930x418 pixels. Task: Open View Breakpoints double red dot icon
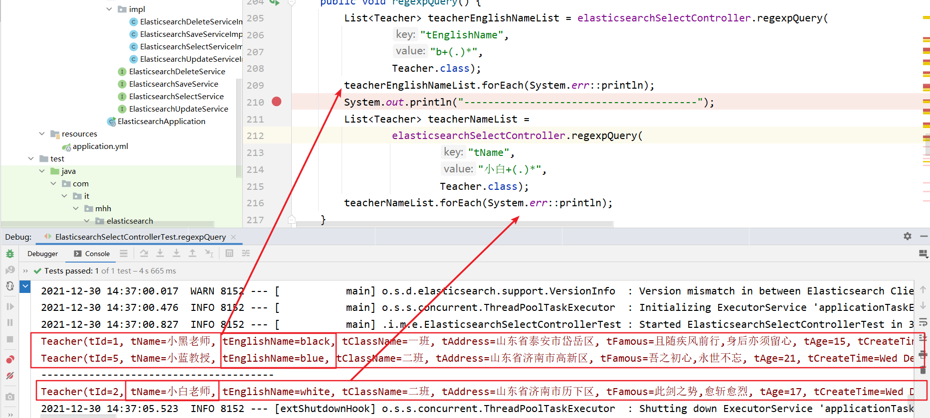point(10,360)
